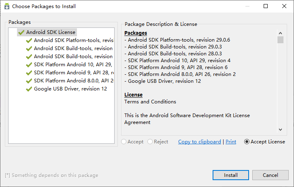Screen dimensions: 294x187
Task: Click the underlined 'Packages' heading in description
Action: pyautogui.click(x=136, y=33)
